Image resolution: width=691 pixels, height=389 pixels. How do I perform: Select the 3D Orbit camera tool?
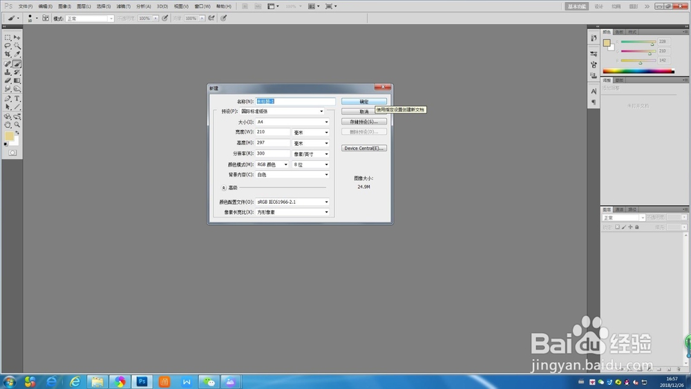[x=17, y=117]
